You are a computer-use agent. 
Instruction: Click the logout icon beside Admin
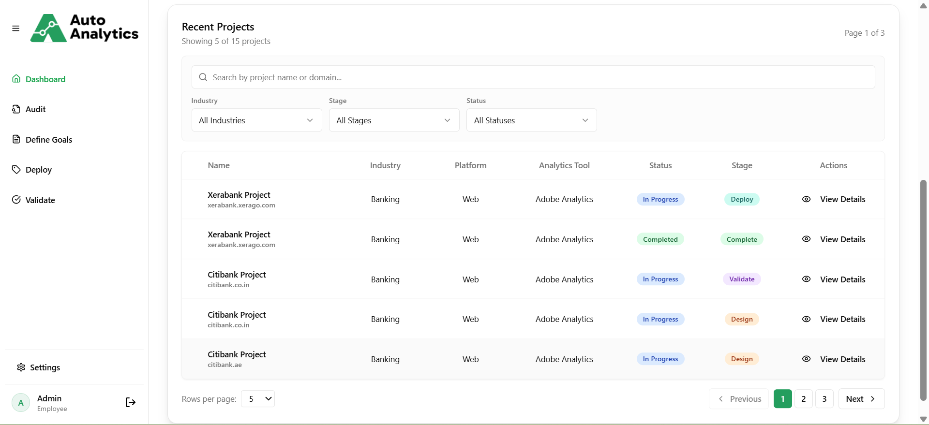[130, 402]
